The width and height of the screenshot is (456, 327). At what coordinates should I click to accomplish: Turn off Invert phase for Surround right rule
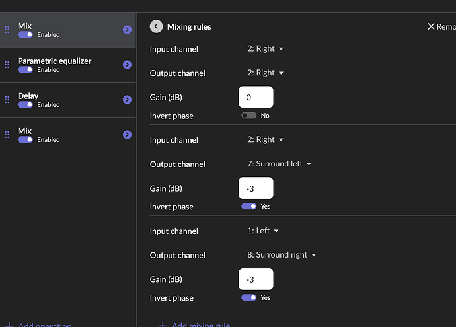249,297
